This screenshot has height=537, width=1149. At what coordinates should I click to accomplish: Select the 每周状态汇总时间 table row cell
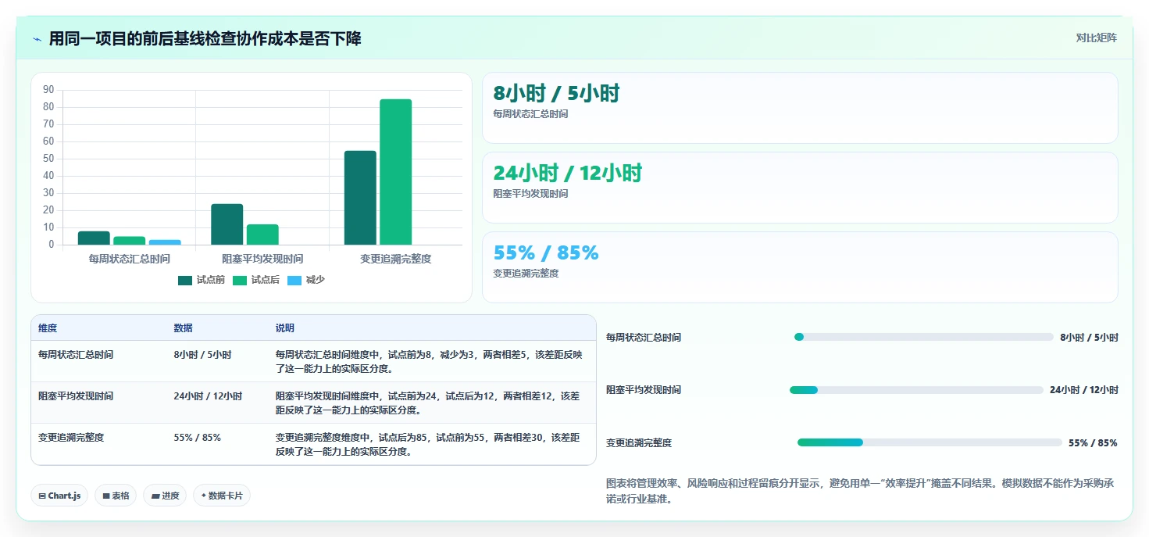click(76, 355)
